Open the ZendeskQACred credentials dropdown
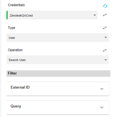114x117 pixels. coord(52,15)
